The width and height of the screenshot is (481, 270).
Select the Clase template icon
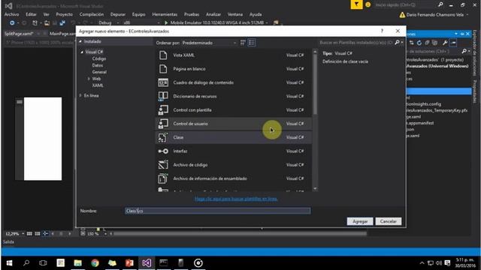point(163,137)
